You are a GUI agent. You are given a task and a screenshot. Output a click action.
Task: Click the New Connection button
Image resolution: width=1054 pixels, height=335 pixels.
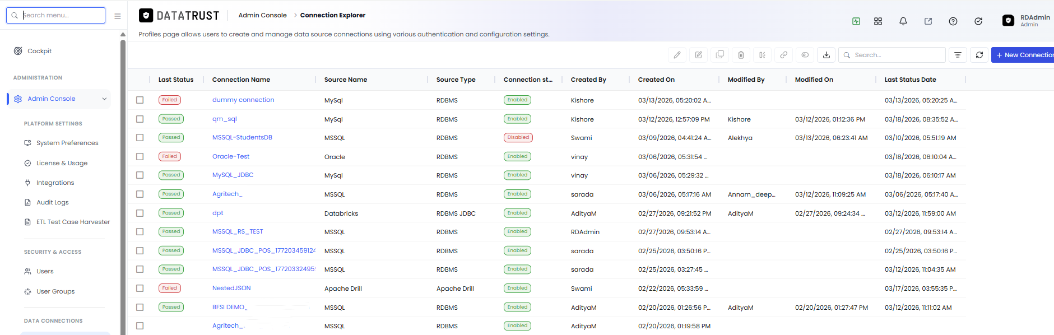click(1023, 55)
